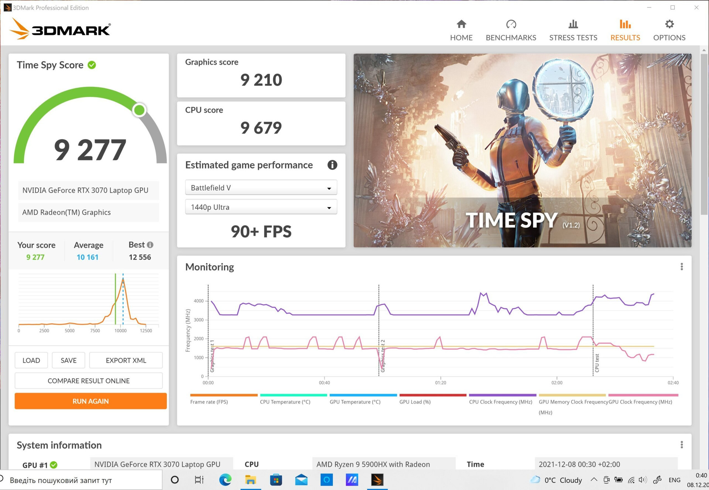Open File Explorer from taskbar
709x490 pixels.
point(250,480)
